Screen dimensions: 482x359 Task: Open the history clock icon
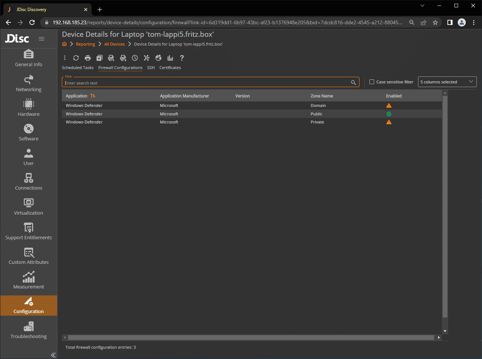(x=135, y=58)
